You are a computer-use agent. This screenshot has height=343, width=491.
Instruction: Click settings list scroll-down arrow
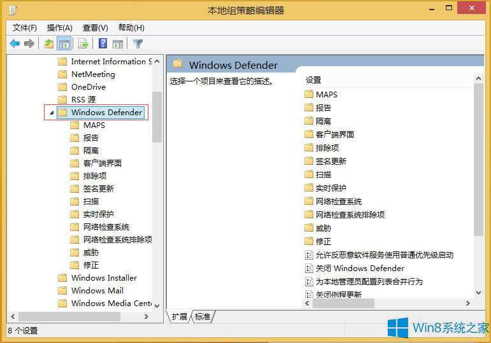coord(478,293)
